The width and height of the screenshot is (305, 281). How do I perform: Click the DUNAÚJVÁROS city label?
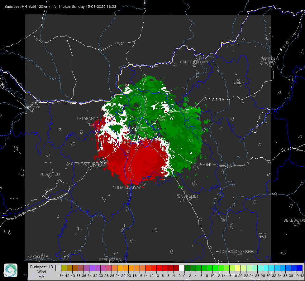127,188
